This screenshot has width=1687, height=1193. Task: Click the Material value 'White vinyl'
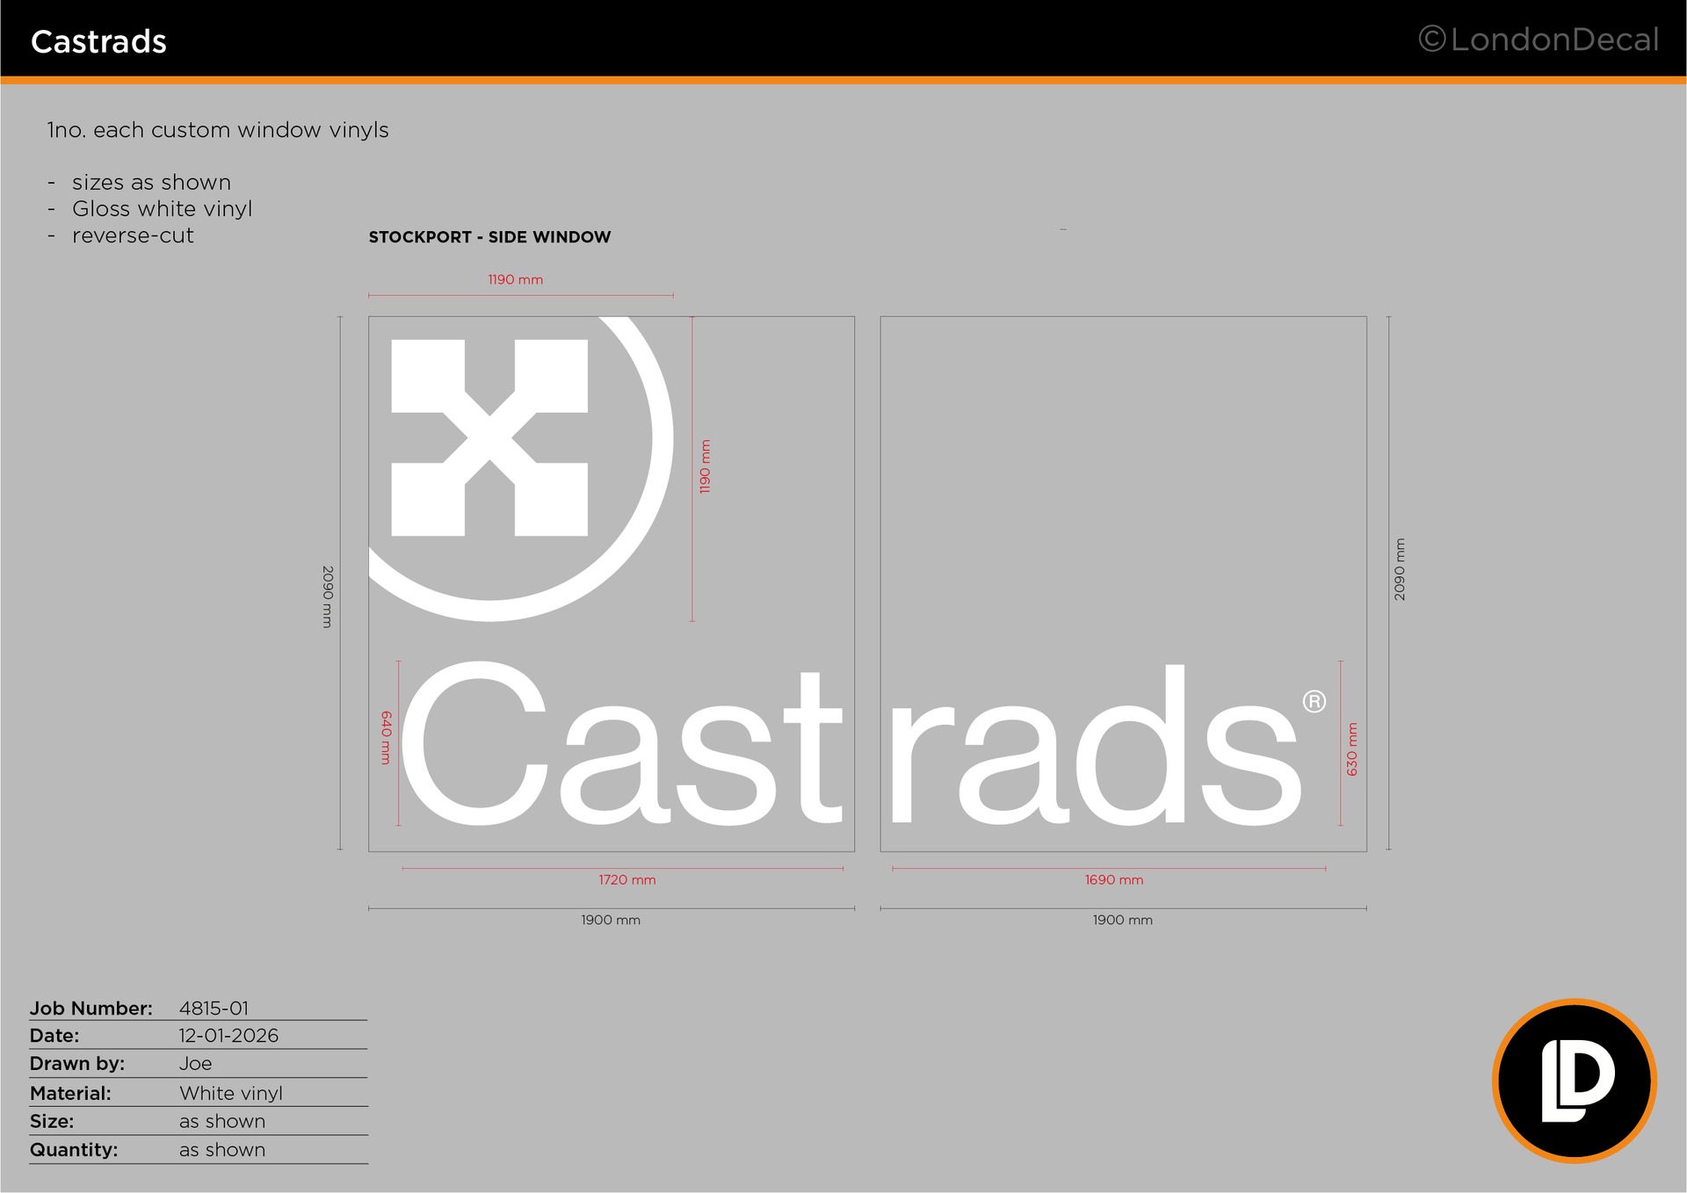tap(231, 1093)
